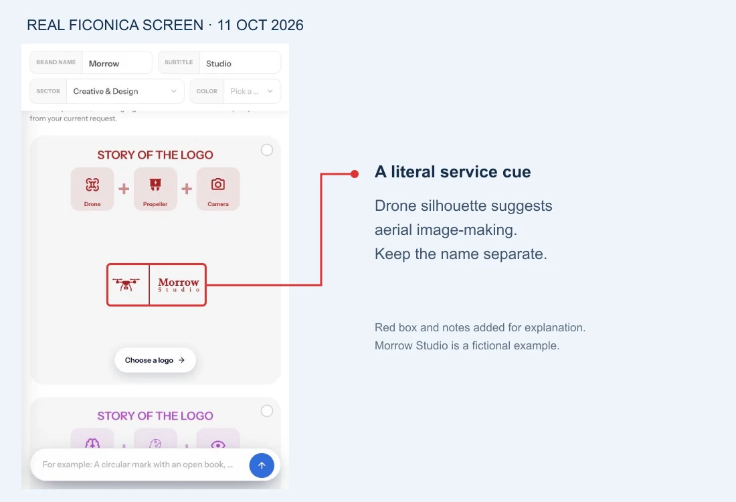
Task: Select the red Story of the Logo radio
Action: pyautogui.click(x=266, y=150)
